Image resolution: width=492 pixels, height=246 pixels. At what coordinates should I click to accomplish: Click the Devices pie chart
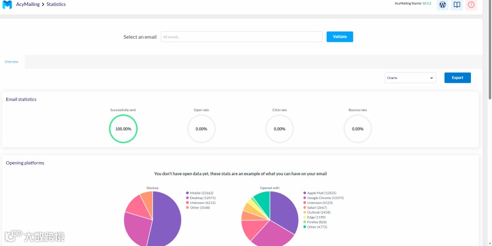[152, 219]
